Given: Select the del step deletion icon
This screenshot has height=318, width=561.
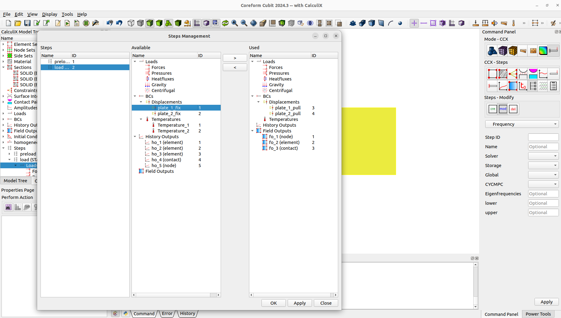Looking at the screenshot, I should click(x=513, y=109).
